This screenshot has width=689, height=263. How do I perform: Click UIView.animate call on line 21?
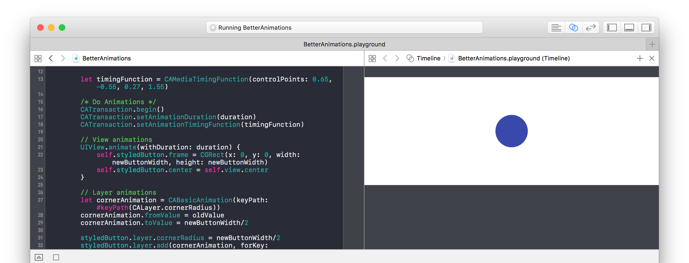pyautogui.click(x=108, y=147)
